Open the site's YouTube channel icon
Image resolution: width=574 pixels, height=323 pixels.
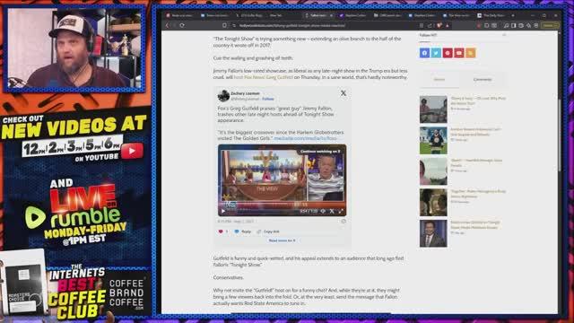(459, 53)
